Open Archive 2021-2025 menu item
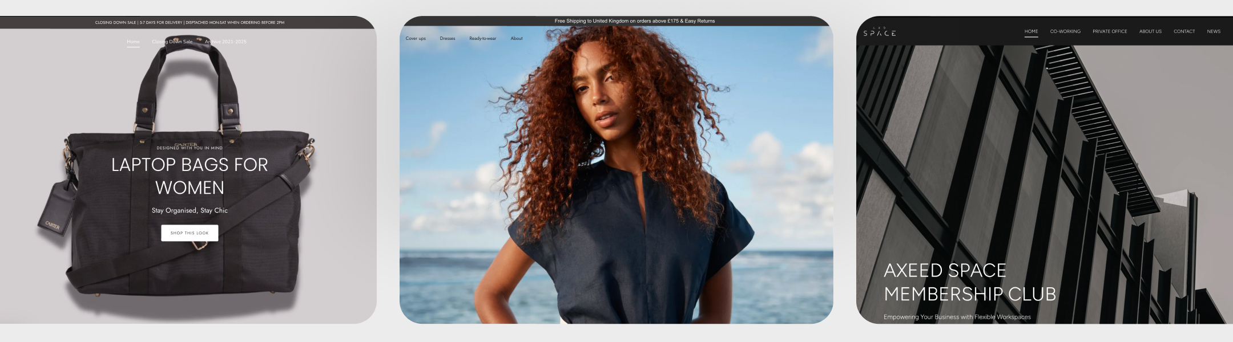The image size is (1233, 342). click(225, 42)
